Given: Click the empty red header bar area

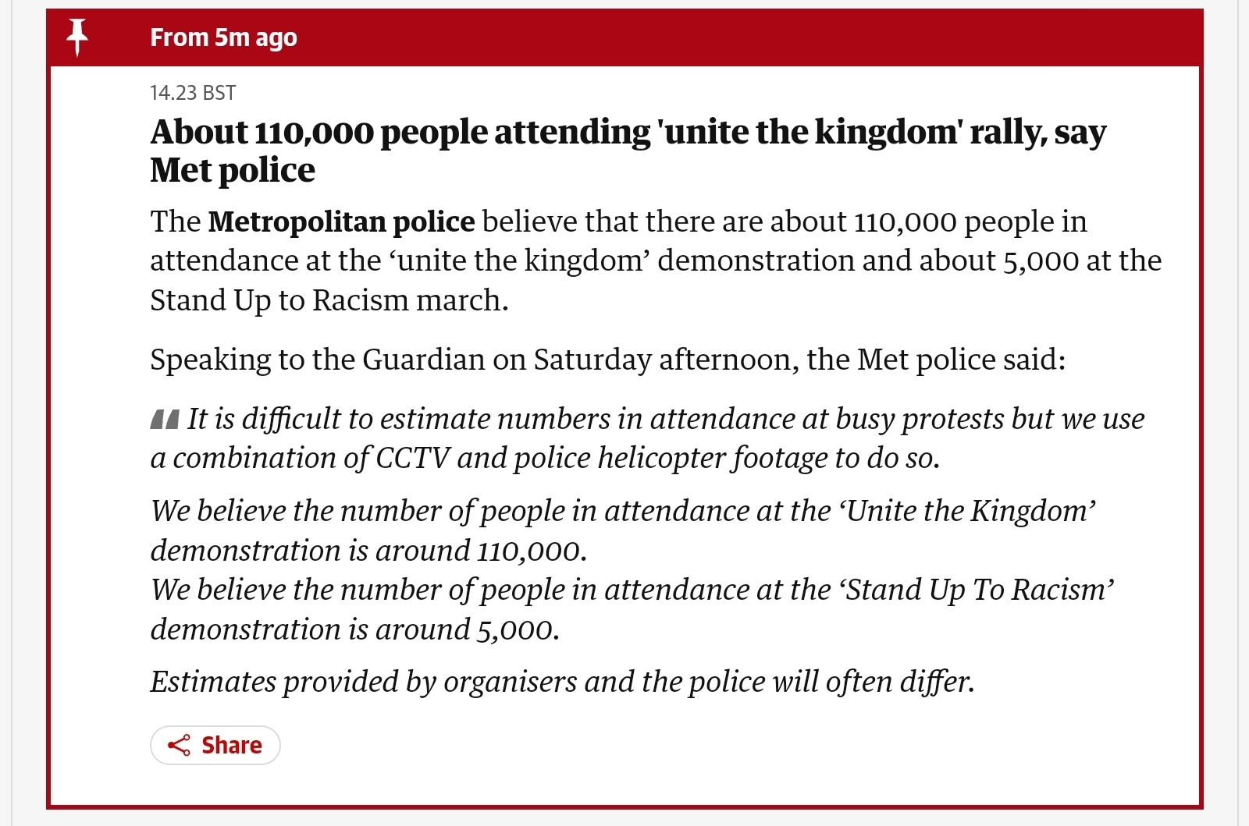Looking at the screenshot, I should tap(742, 37).
